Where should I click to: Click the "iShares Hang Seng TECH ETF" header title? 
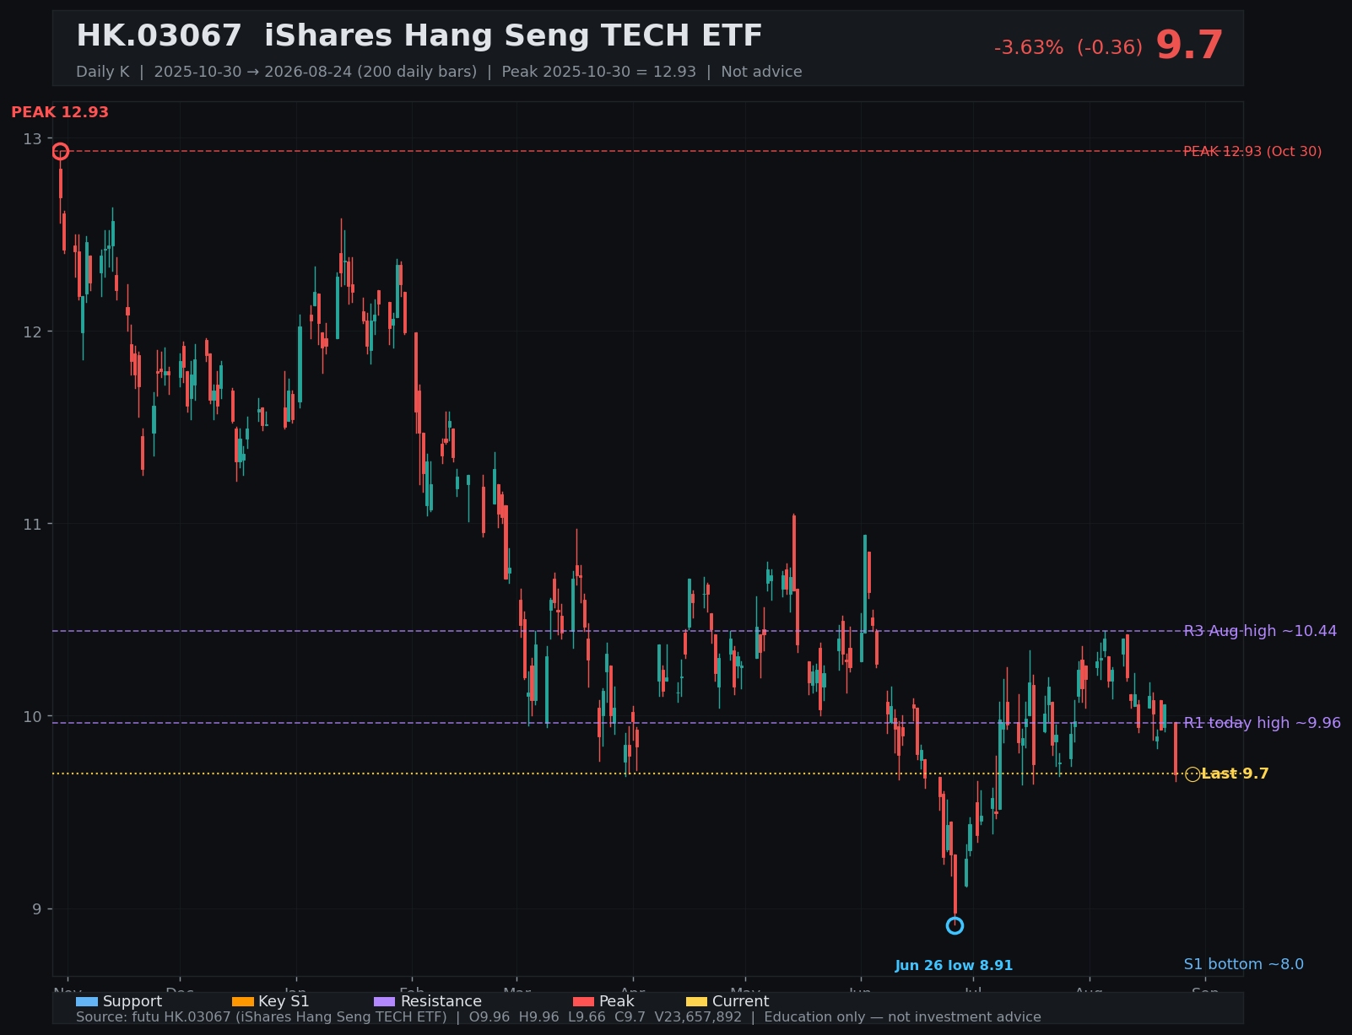pos(513,36)
